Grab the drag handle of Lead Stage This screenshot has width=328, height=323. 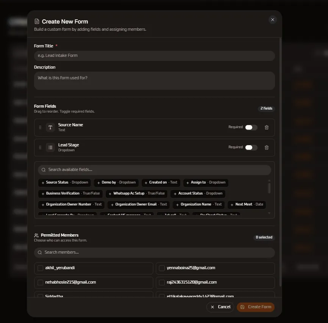(40, 147)
